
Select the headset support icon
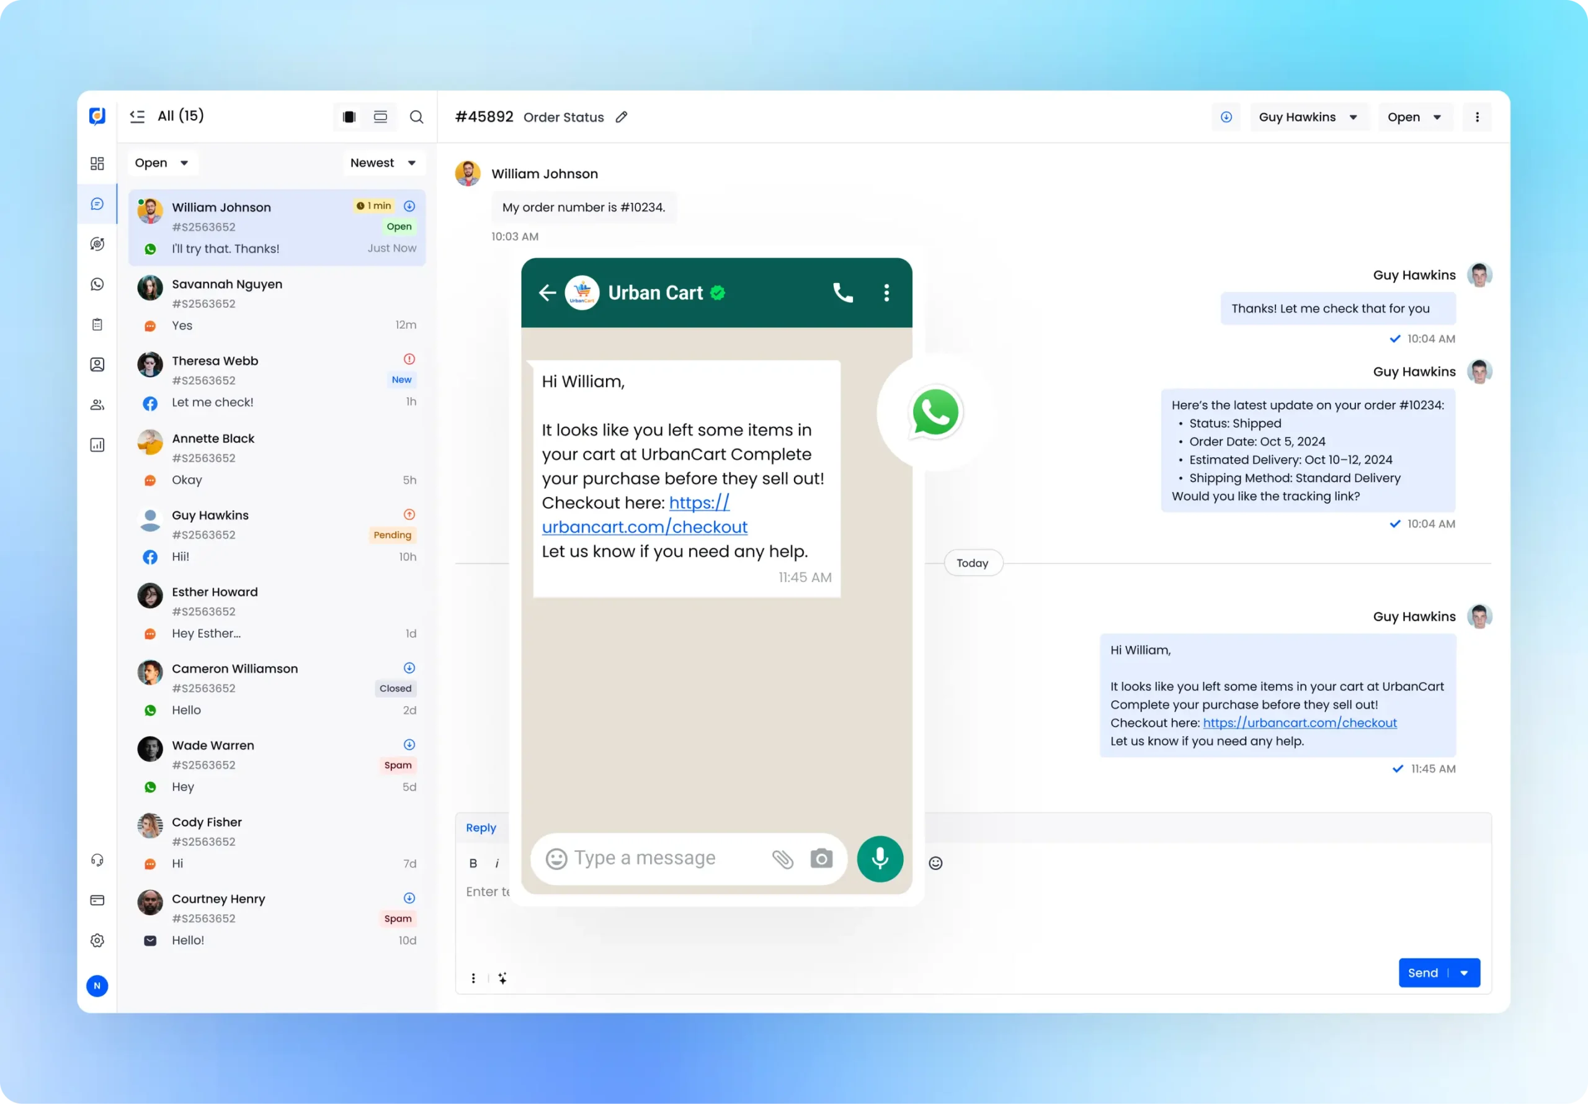coord(97,859)
